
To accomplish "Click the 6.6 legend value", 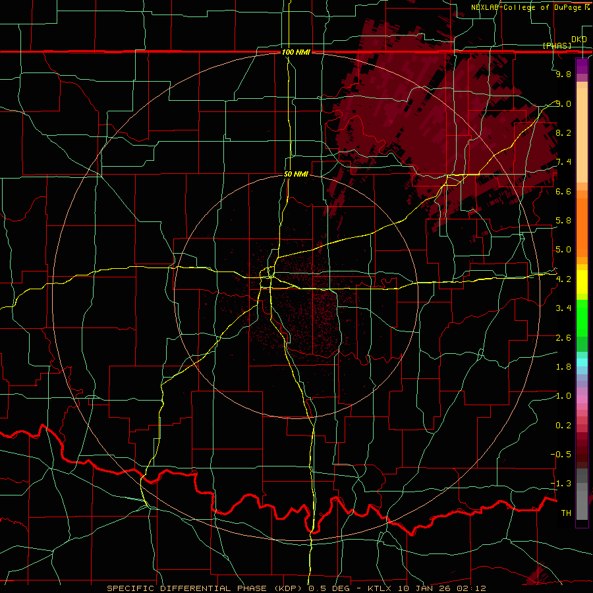I will tap(563, 191).
